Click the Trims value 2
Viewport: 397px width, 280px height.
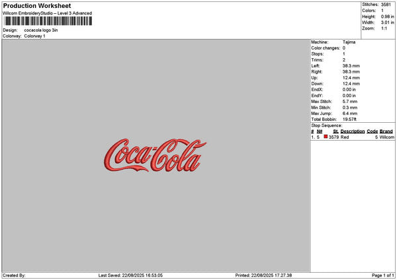click(344, 60)
